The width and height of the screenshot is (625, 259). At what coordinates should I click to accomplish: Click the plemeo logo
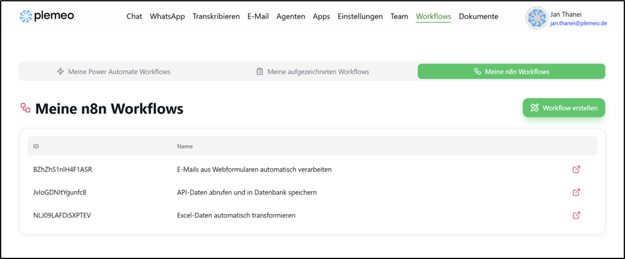[x=47, y=16]
